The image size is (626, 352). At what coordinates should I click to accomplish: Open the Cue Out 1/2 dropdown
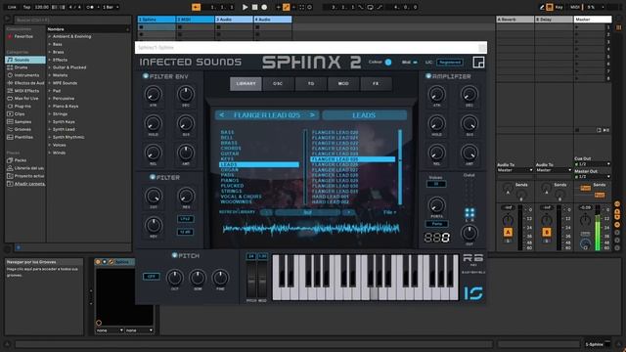593,164
